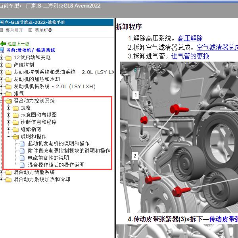
Task: Open the 高压解除 link
Action: point(190,38)
